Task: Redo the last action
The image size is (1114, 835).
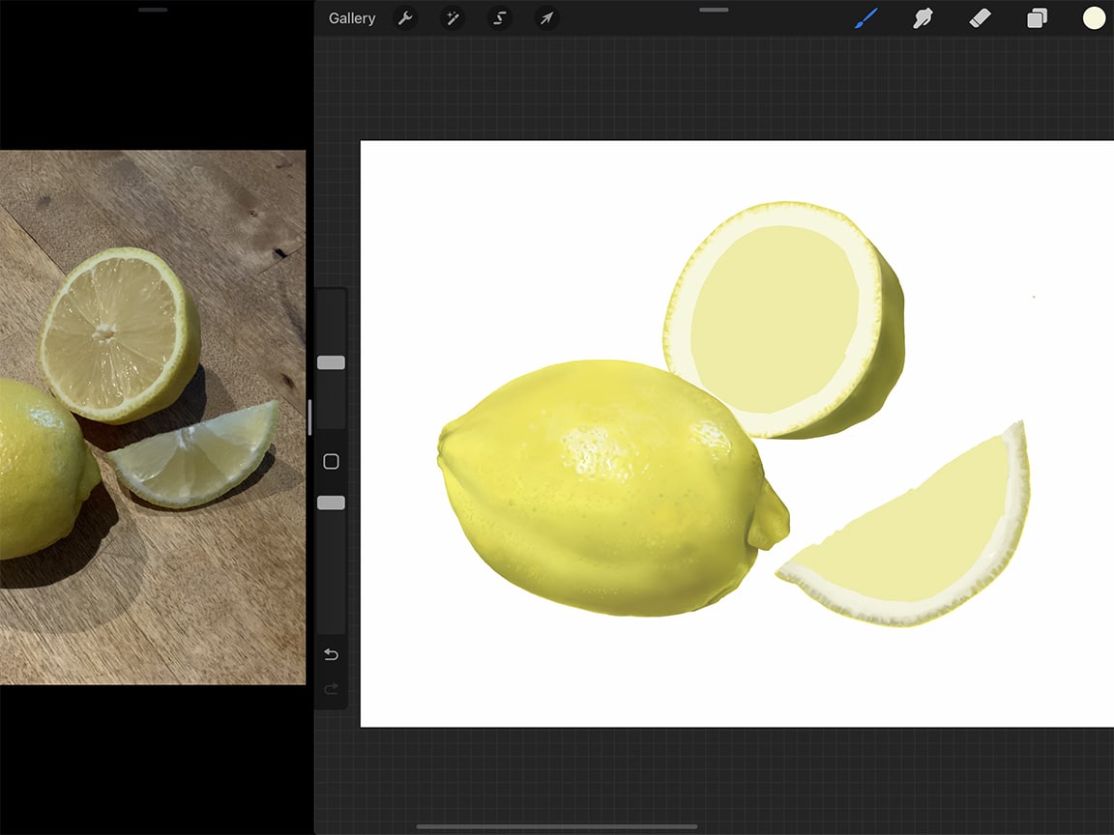Action: click(x=331, y=688)
